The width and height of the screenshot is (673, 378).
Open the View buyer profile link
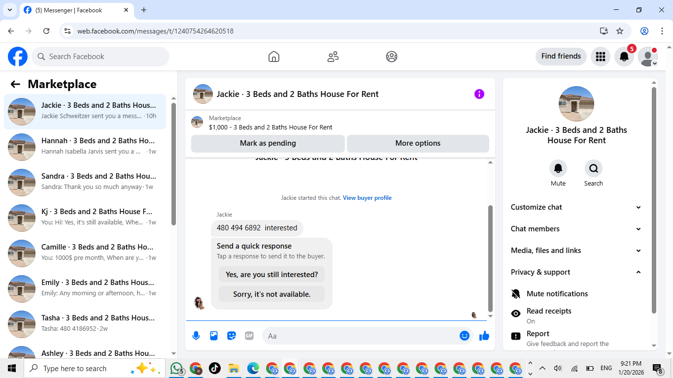(x=367, y=198)
